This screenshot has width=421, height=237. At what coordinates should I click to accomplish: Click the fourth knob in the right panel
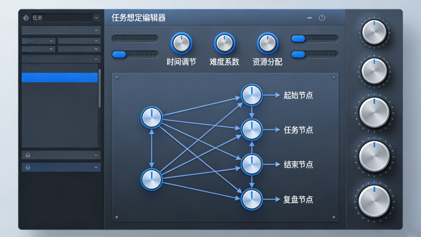[374, 156]
